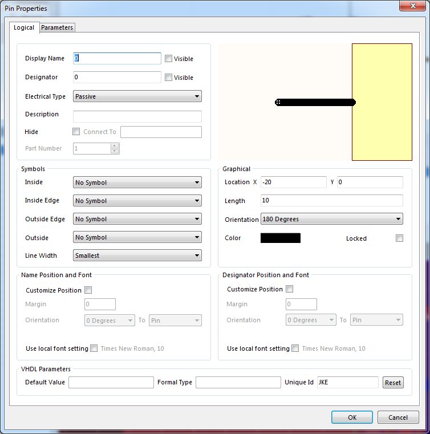The height and width of the screenshot is (434, 430).
Task: Click the Unique Id field
Action: point(348,382)
